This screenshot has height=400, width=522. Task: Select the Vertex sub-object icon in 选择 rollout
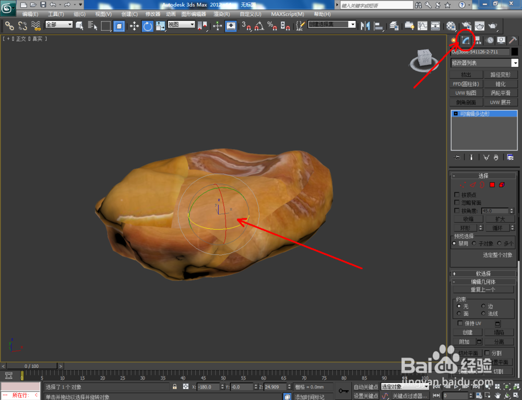pyautogui.click(x=463, y=185)
